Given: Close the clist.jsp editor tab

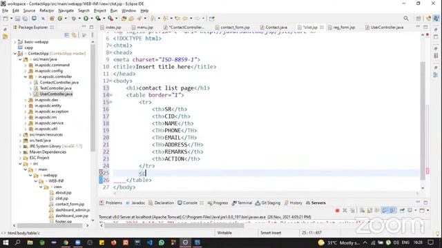Looking at the screenshot, I should pyautogui.click(x=322, y=28).
